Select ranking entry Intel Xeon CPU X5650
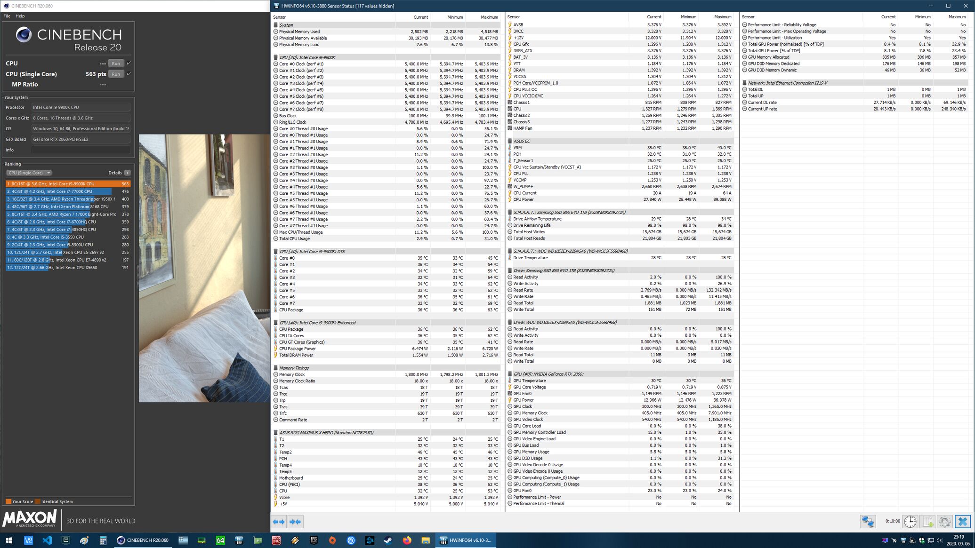This screenshot has width=975, height=548. [x=68, y=268]
